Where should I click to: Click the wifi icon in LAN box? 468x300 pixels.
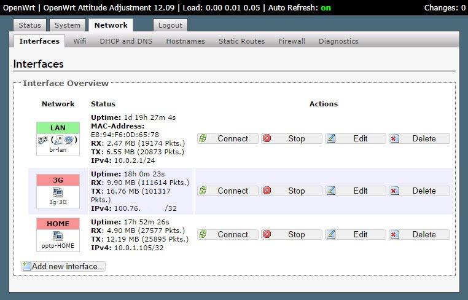coord(69,140)
